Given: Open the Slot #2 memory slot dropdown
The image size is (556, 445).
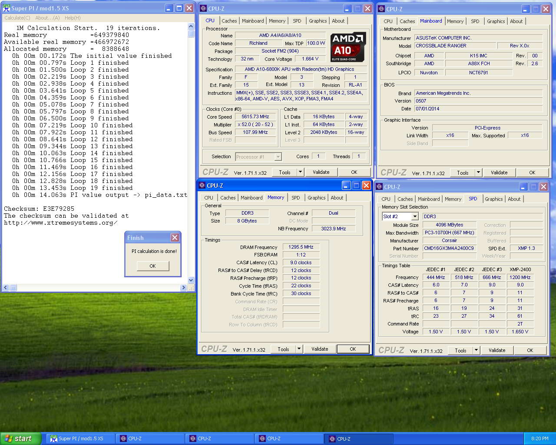Looking at the screenshot, I should [x=415, y=216].
